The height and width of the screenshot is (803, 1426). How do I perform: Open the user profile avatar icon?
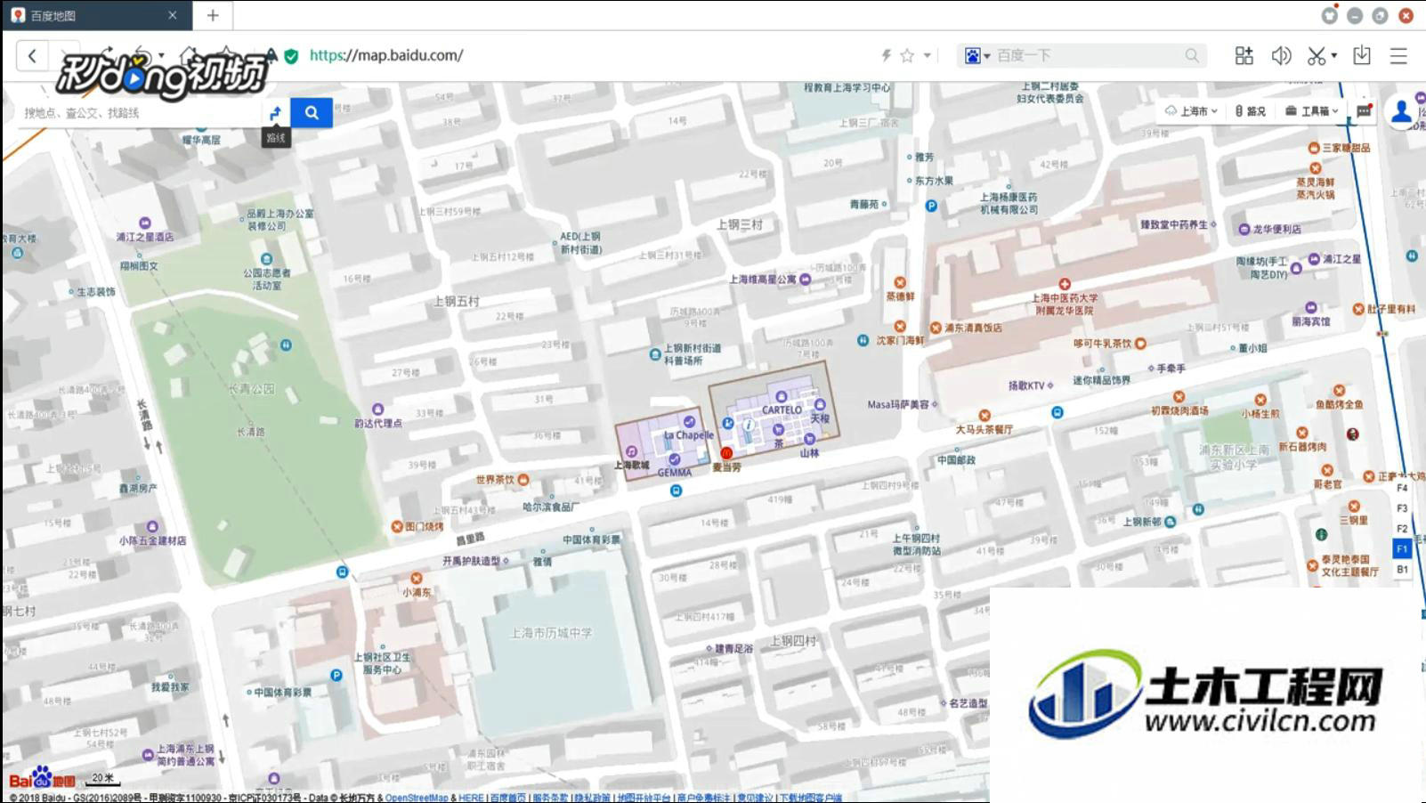click(x=1401, y=110)
